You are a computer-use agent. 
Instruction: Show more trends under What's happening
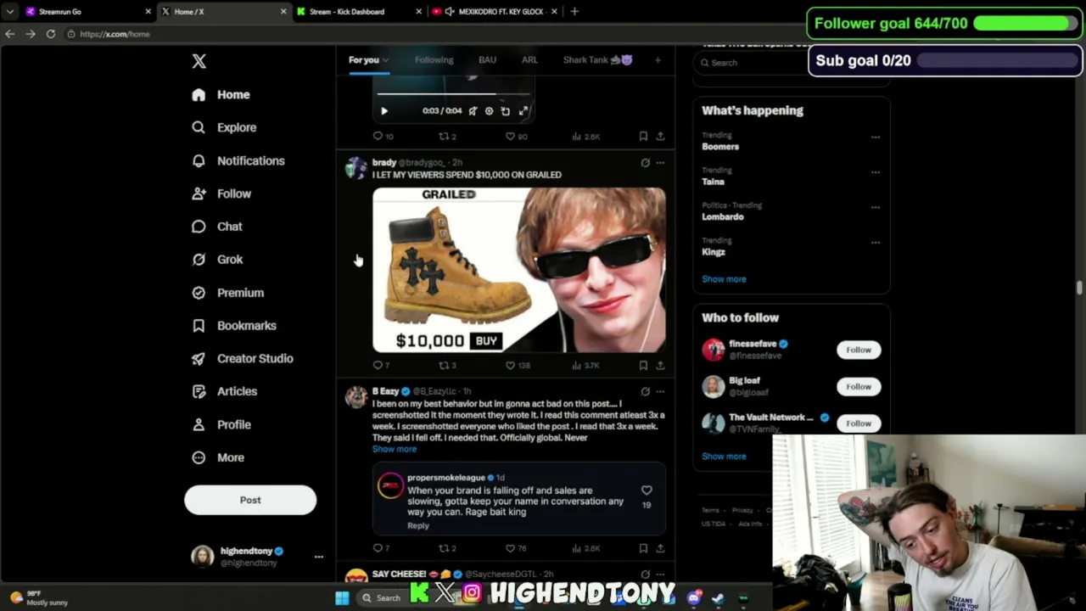tap(724, 279)
